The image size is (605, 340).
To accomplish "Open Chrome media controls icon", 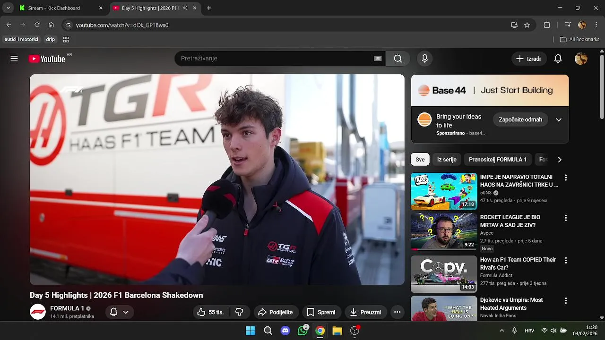I will coord(568,25).
